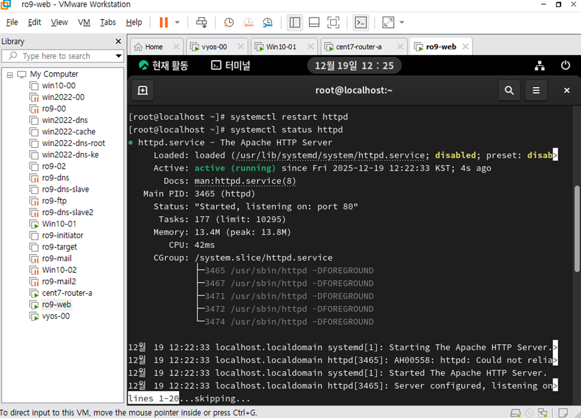Image resolution: width=581 pixels, height=418 pixels.
Task: Click the terminal search icon
Action: click(x=509, y=90)
